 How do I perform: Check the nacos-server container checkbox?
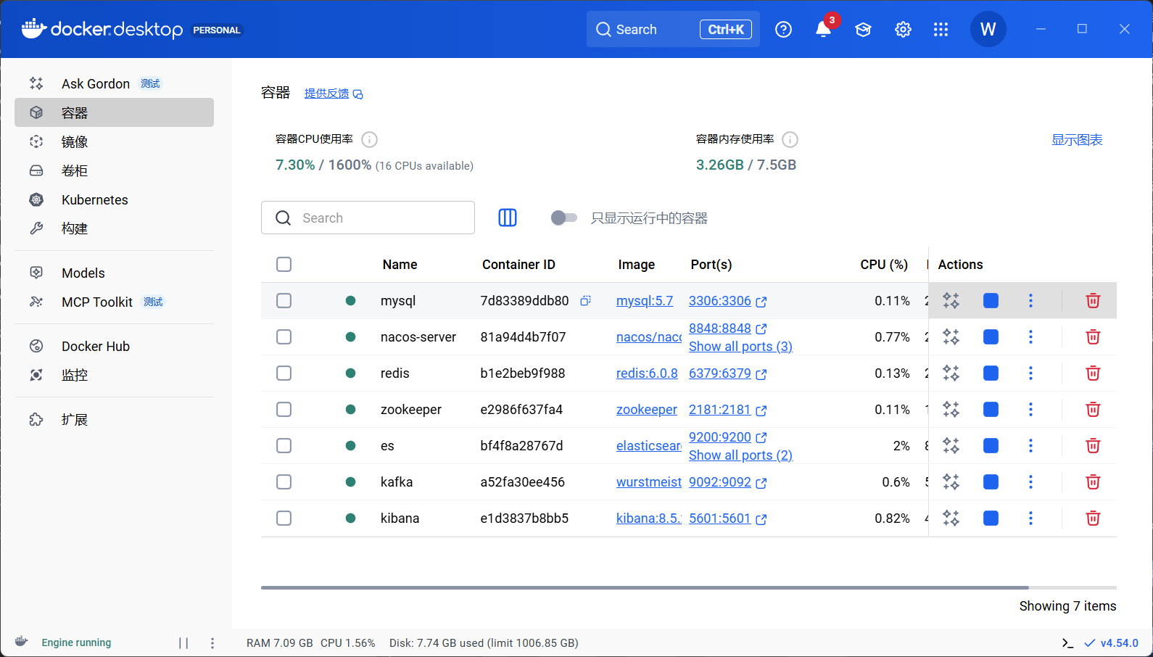click(x=284, y=337)
